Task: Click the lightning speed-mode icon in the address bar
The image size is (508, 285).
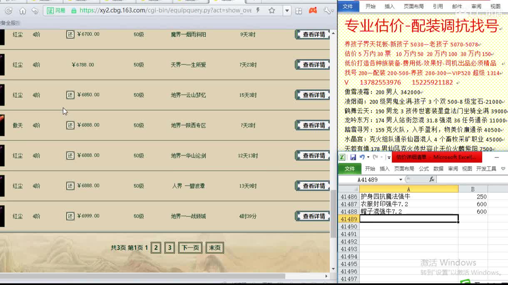Action: tap(259, 10)
